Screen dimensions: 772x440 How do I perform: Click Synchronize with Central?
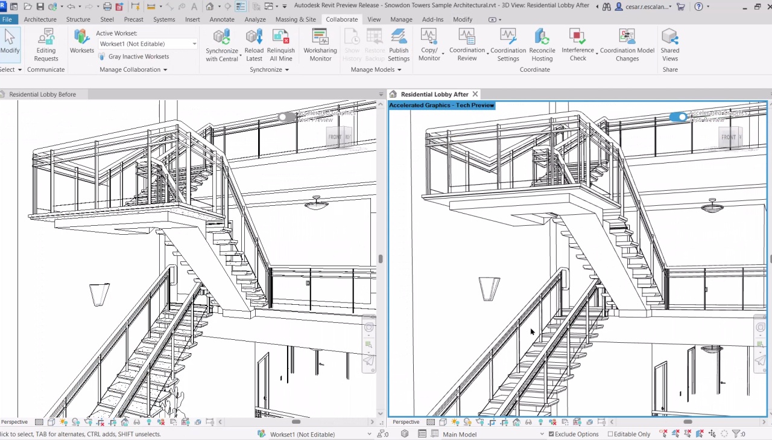tap(222, 45)
